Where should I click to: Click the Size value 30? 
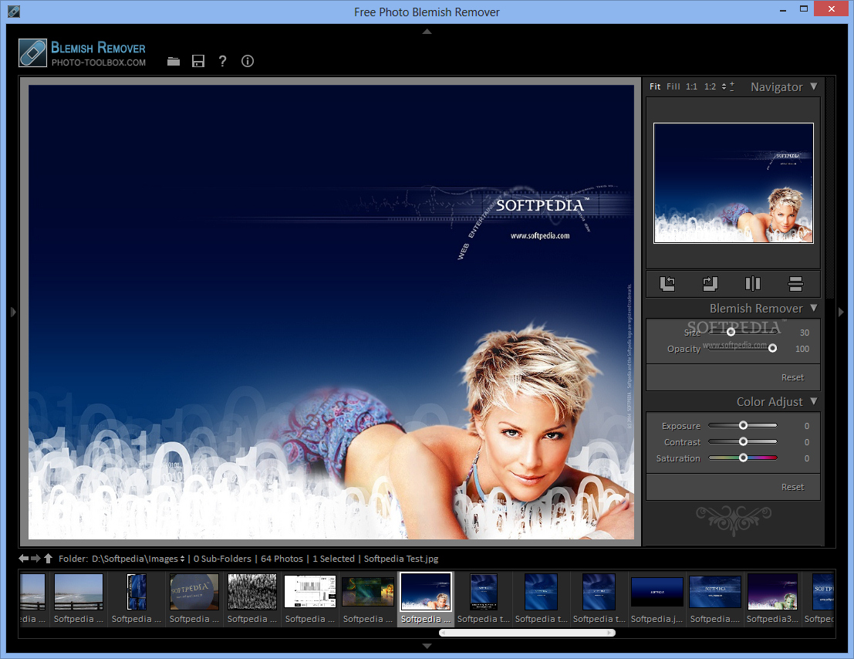tap(805, 333)
